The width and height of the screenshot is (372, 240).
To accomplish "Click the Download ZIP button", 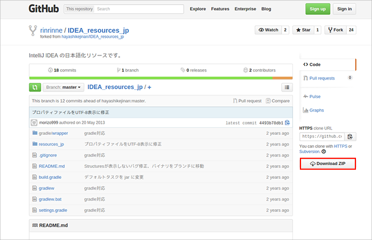I will pos(328,163).
